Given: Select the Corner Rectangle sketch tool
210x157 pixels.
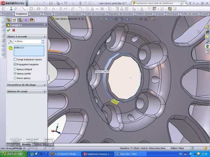Looking at the screenshot, I should (x=31, y=9).
